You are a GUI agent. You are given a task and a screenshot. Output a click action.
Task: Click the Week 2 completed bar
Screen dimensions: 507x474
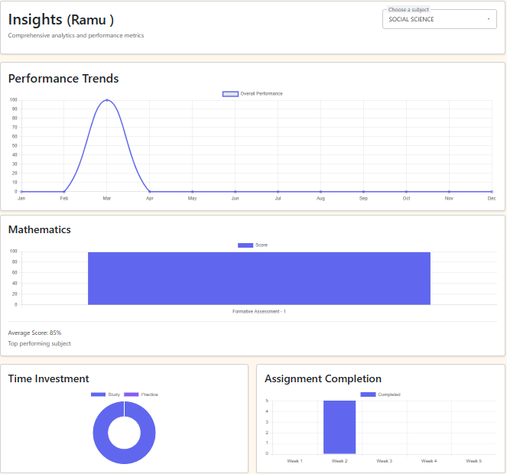340,427
